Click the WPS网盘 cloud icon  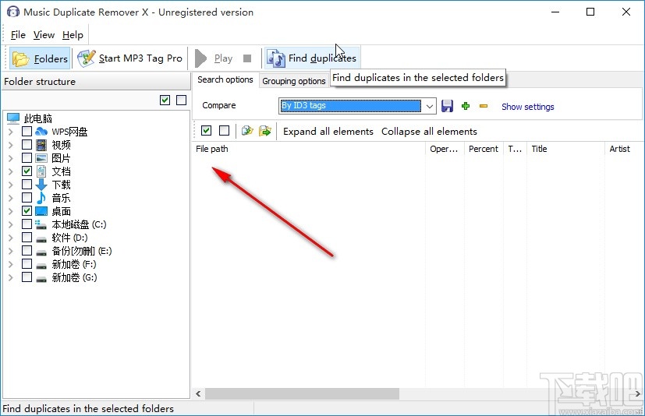pos(41,132)
